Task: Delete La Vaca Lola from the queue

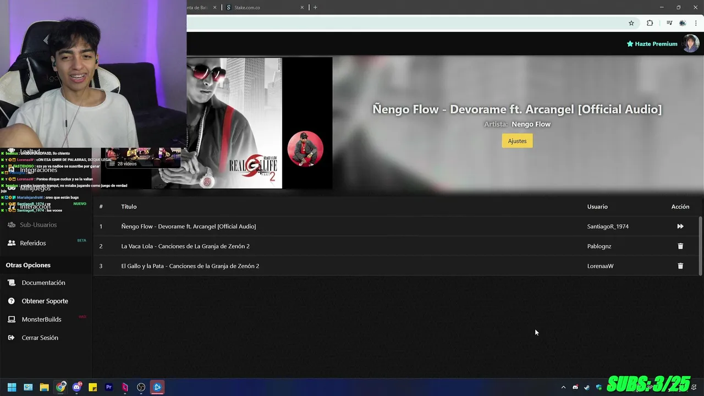Action: pyautogui.click(x=680, y=246)
